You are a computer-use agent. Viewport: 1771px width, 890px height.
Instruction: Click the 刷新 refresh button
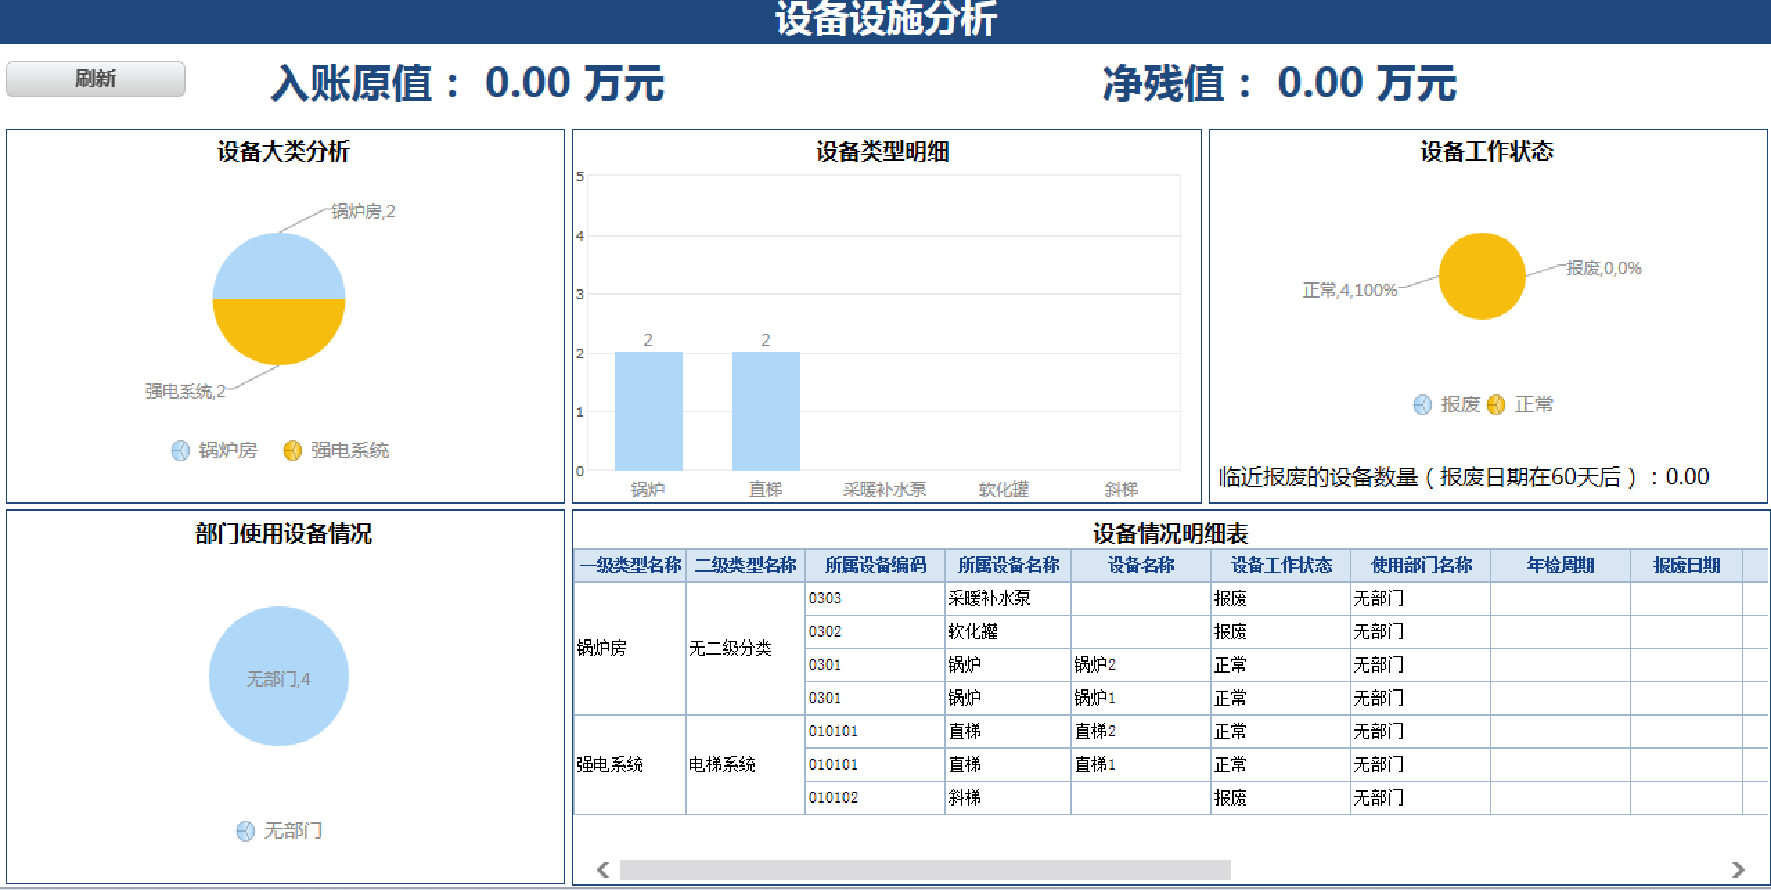click(95, 79)
